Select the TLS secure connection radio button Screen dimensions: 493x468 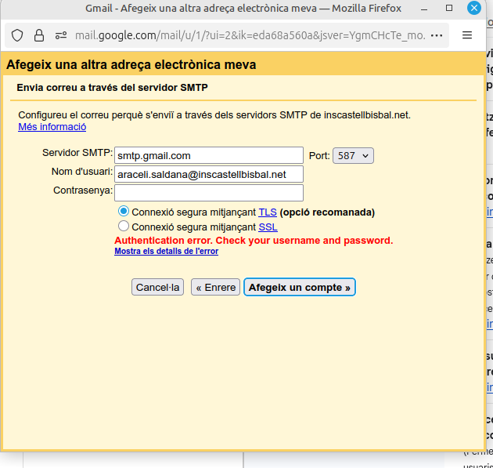tap(123, 212)
